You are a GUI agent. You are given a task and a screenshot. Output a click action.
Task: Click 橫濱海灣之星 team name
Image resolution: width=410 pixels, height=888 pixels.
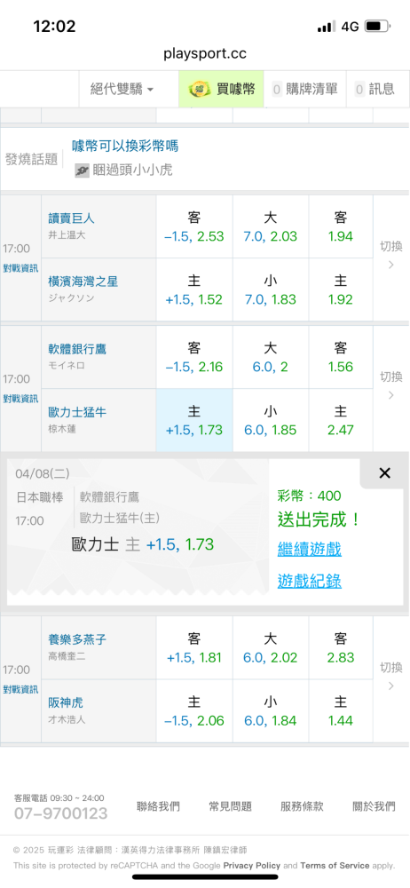tap(83, 281)
